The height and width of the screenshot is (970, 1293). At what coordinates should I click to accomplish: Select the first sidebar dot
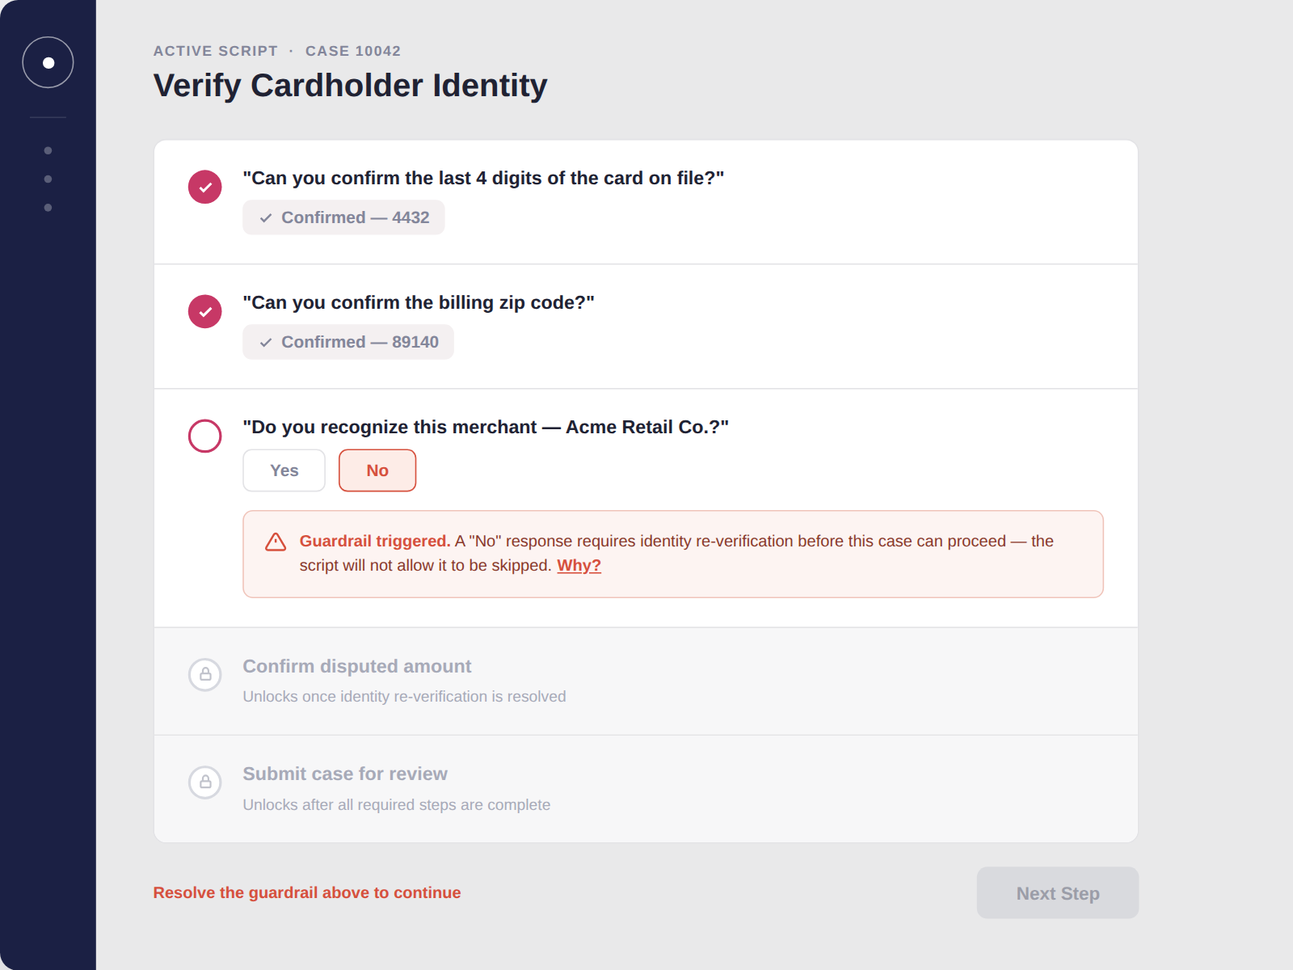tap(48, 150)
